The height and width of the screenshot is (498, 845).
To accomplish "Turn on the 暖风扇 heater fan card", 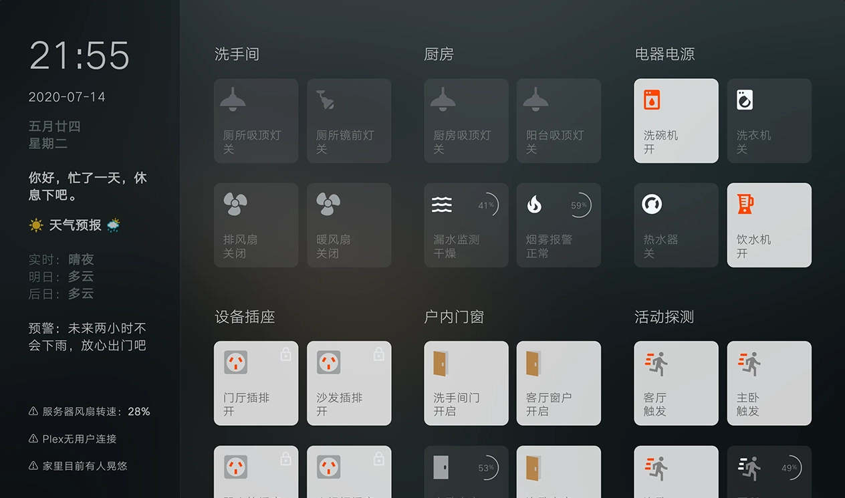I will click(349, 225).
